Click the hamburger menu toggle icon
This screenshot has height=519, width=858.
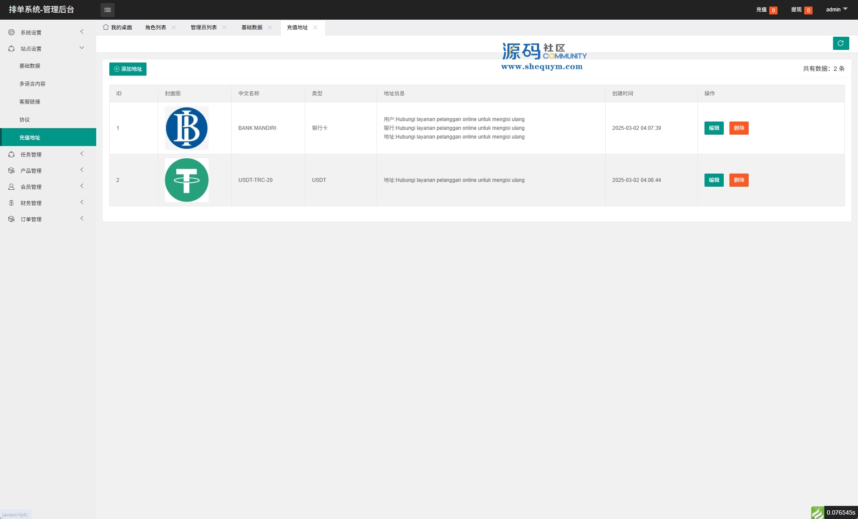point(108,10)
